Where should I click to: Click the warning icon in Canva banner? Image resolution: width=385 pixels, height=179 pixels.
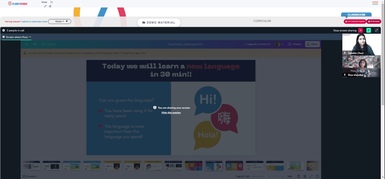tap(25, 53)
